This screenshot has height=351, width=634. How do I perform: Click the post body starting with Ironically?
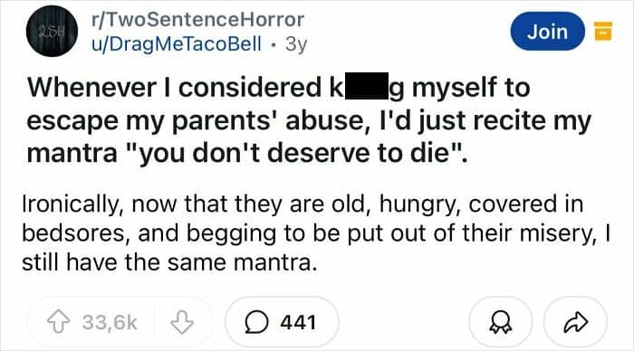[317, 233]
